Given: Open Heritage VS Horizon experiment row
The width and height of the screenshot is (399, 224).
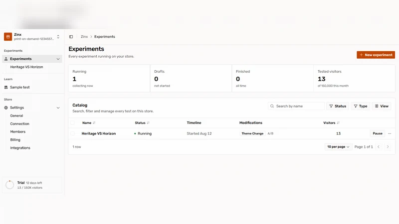Looking at the screenshot, I should (x=98, y=133).
